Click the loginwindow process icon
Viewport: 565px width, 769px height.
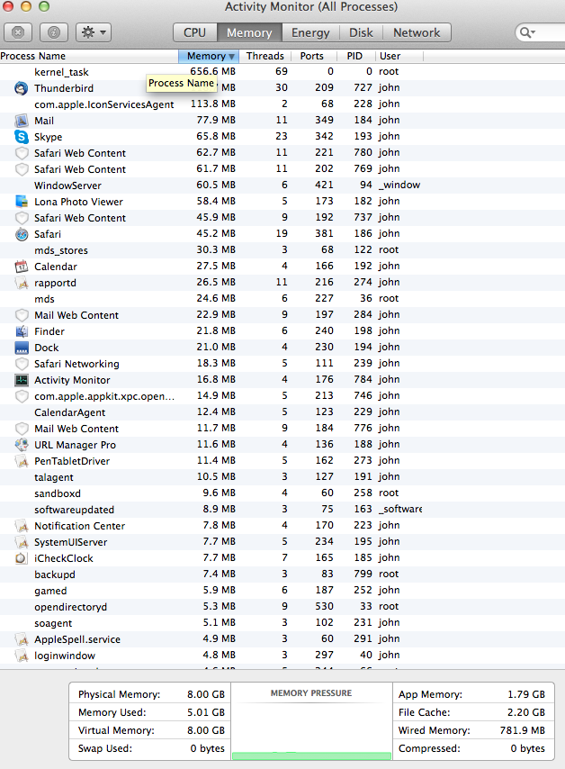coord(21,656)
